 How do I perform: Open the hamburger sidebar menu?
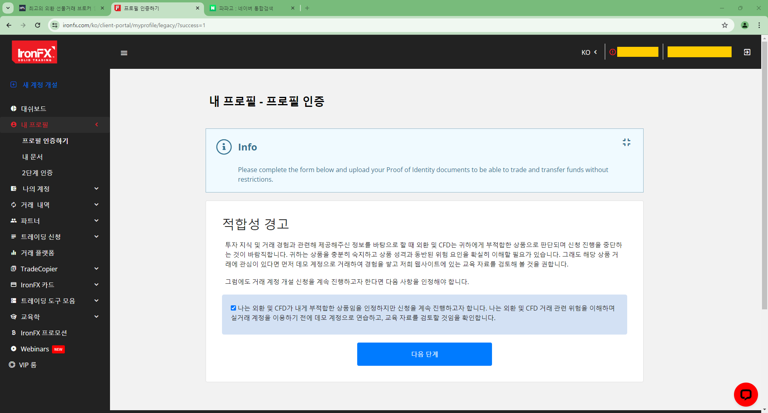[124, 53]
